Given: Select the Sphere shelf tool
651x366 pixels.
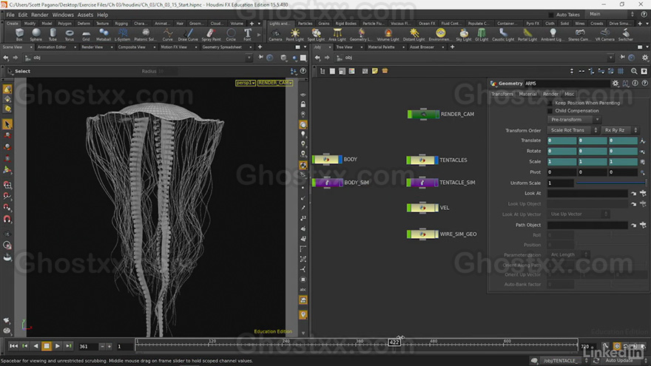Looking at the screenshot, I should [x=36, y=35].
